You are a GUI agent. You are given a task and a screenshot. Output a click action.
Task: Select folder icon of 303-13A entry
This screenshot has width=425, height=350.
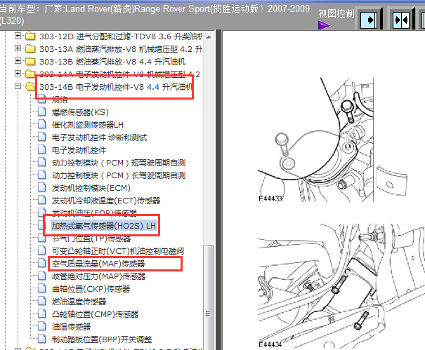pyautogui.click(x=30, y=48)
